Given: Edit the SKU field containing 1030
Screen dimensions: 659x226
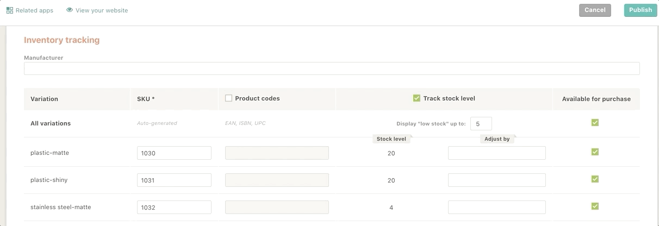Looking at the screenshot, I should (x=174, y=153).
